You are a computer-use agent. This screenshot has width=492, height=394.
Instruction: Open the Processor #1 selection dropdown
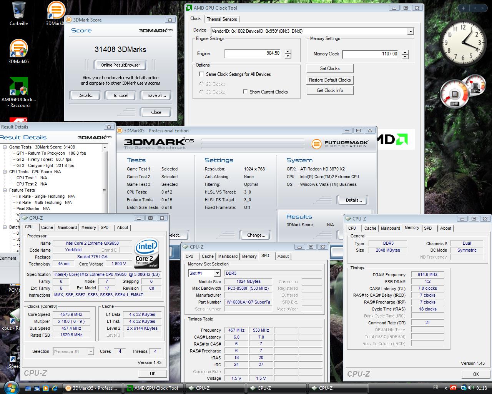click(91, 352)
